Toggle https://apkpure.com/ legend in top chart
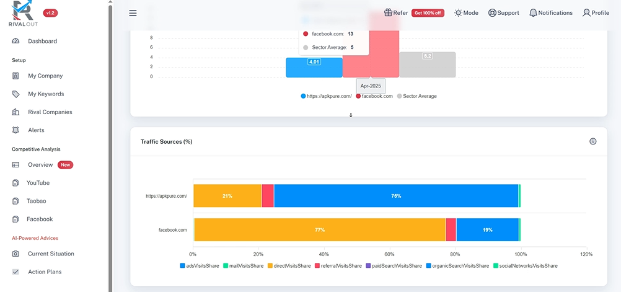This screenshot has height=292, width=621. [326, 96]
